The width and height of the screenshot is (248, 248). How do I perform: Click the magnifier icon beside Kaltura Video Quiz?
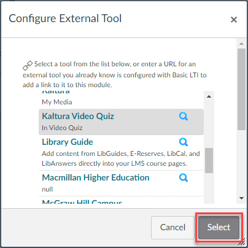184,117
